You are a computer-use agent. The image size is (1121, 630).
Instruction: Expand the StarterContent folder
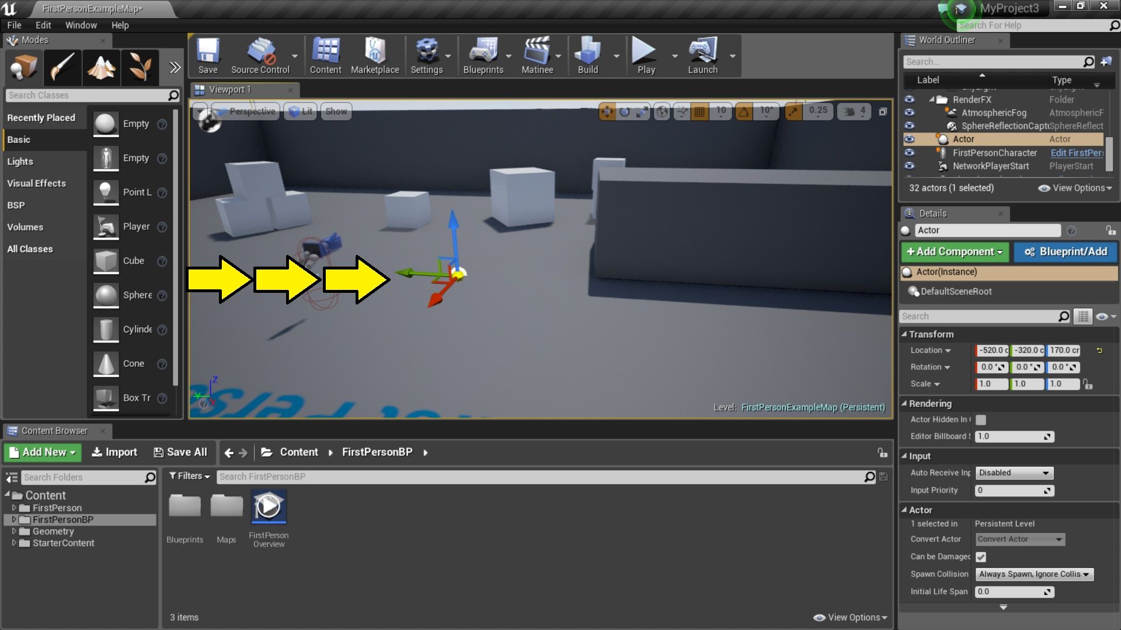click(x=15, y=543)
